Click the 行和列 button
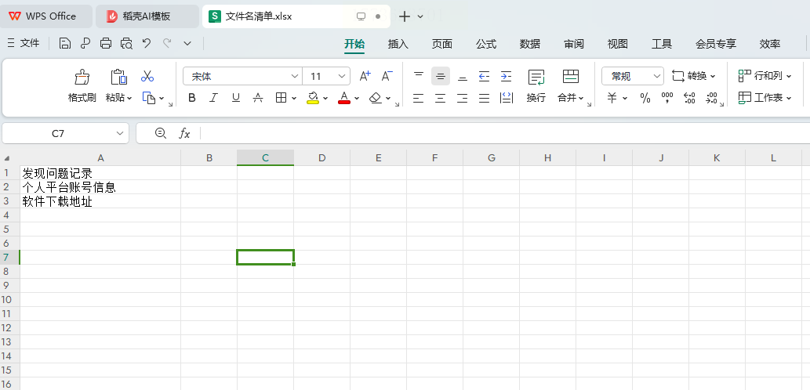 pos(765,76)
